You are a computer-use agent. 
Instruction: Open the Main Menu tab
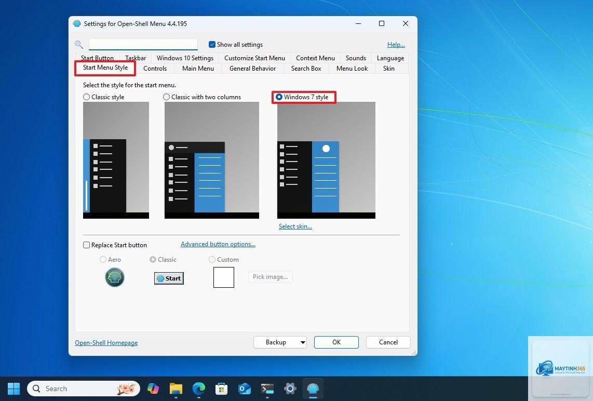(198, 69)
